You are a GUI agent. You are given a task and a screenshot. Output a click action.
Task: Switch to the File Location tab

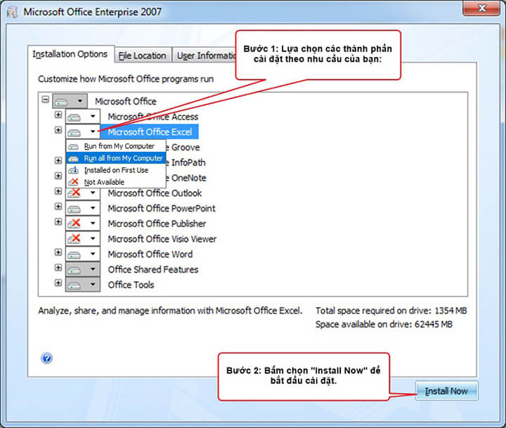pos(142,56)
